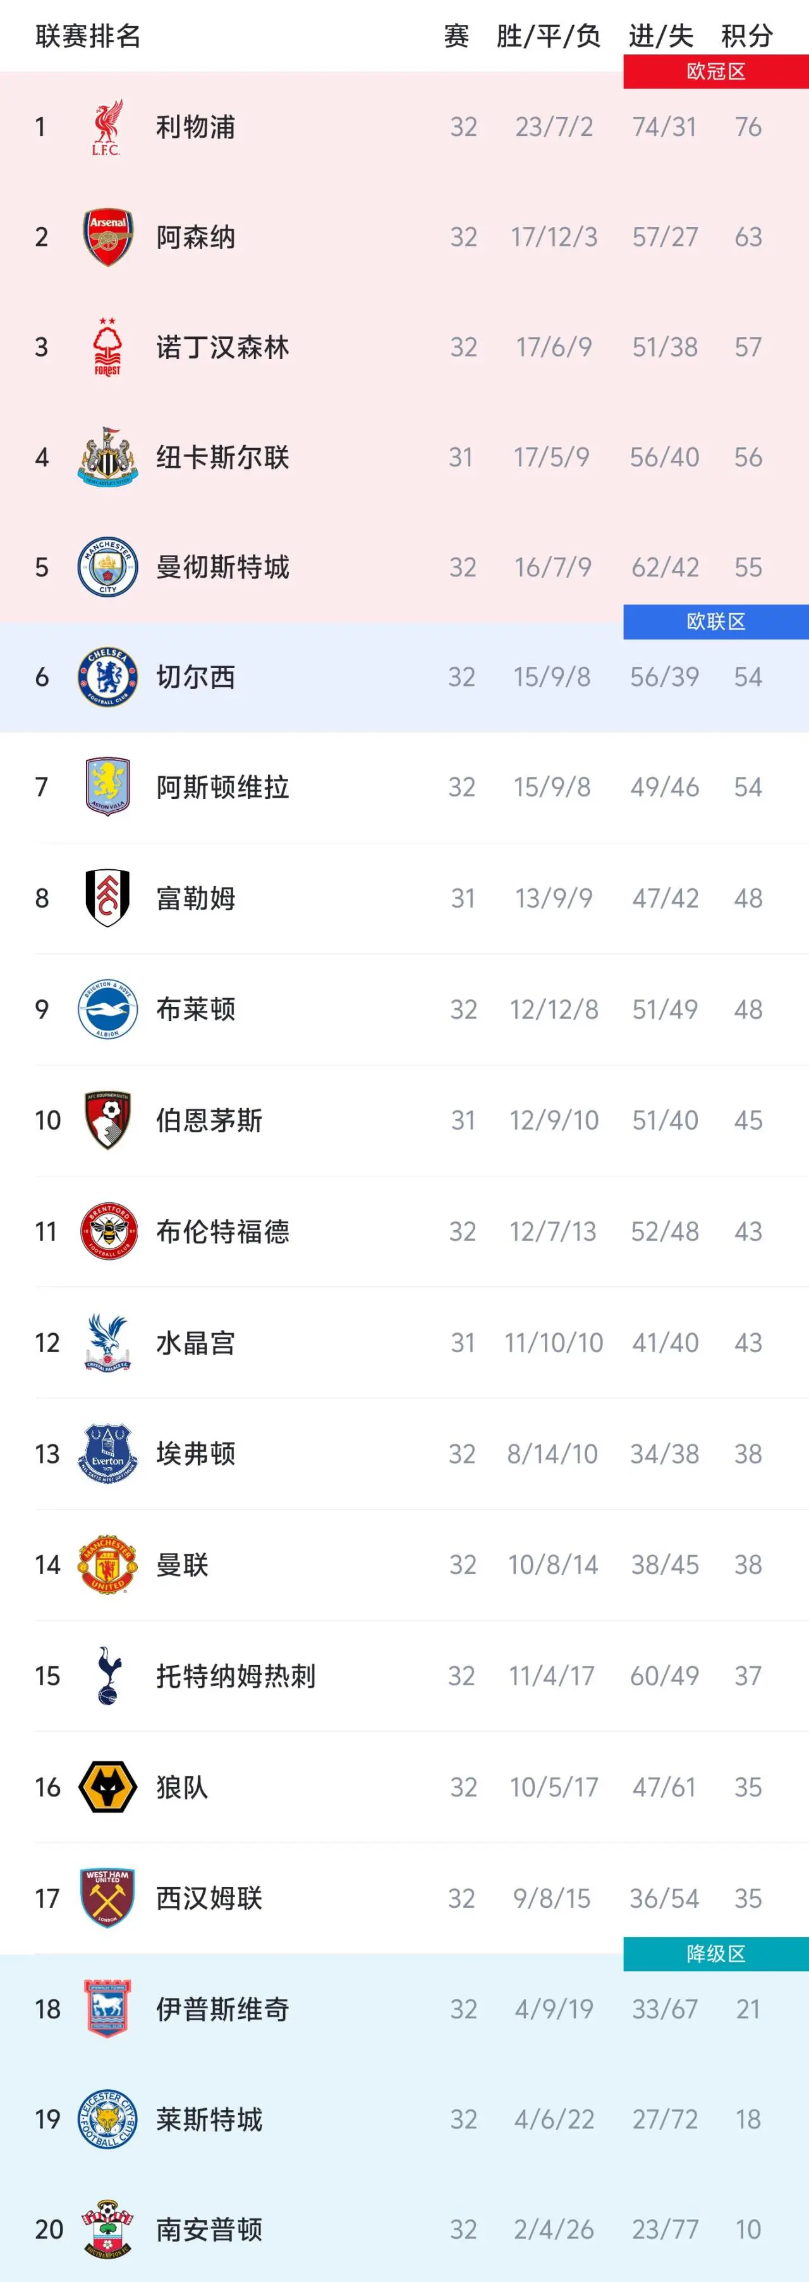Tap the red 欧冠区 zone label
The height and width of the screenshot is (2282, 809).
[716, 72]
